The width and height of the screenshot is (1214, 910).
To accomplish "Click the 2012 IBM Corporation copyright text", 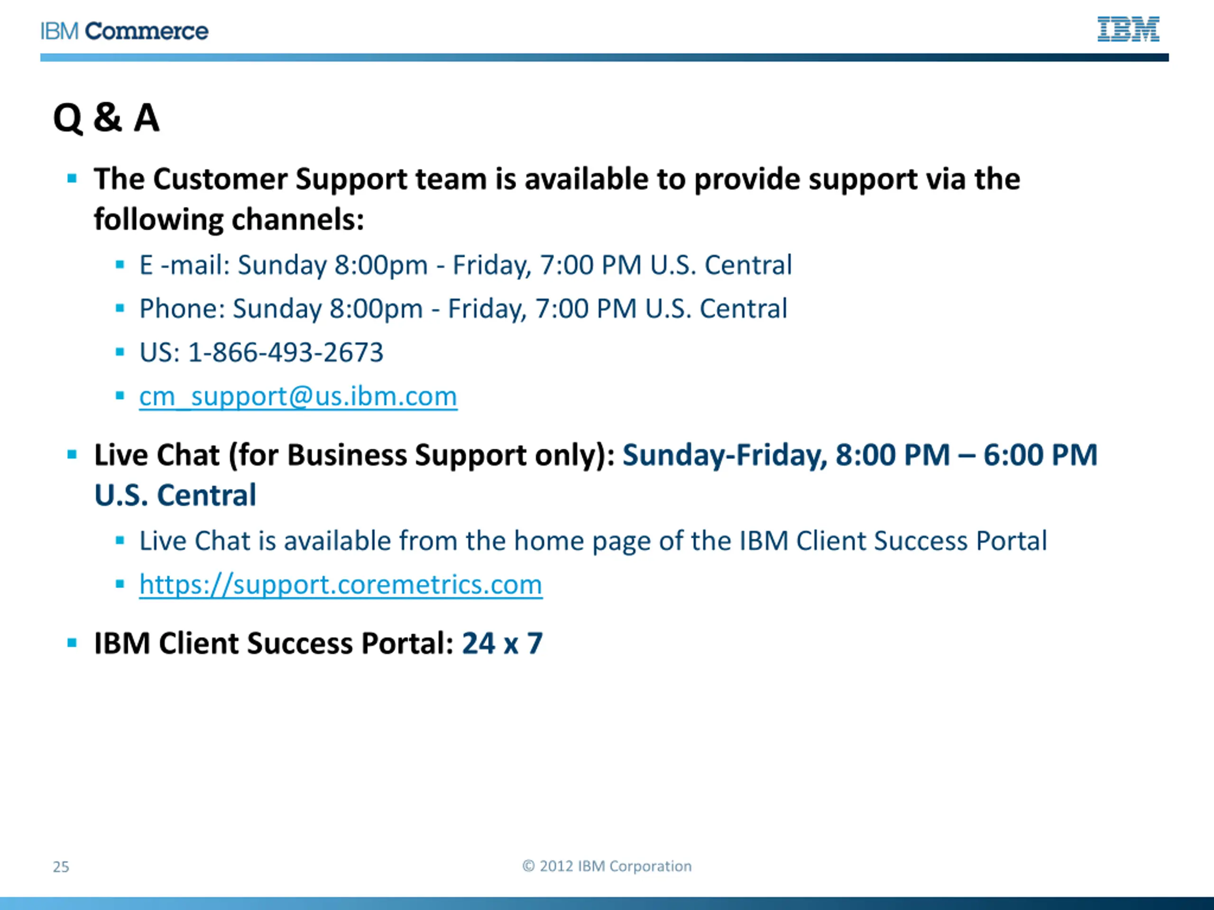I will pos(607,866).
